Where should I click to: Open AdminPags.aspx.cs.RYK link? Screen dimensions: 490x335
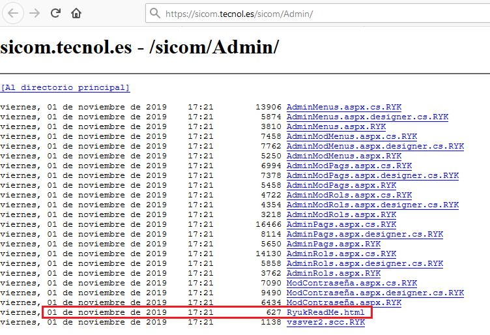coord(341,224)
